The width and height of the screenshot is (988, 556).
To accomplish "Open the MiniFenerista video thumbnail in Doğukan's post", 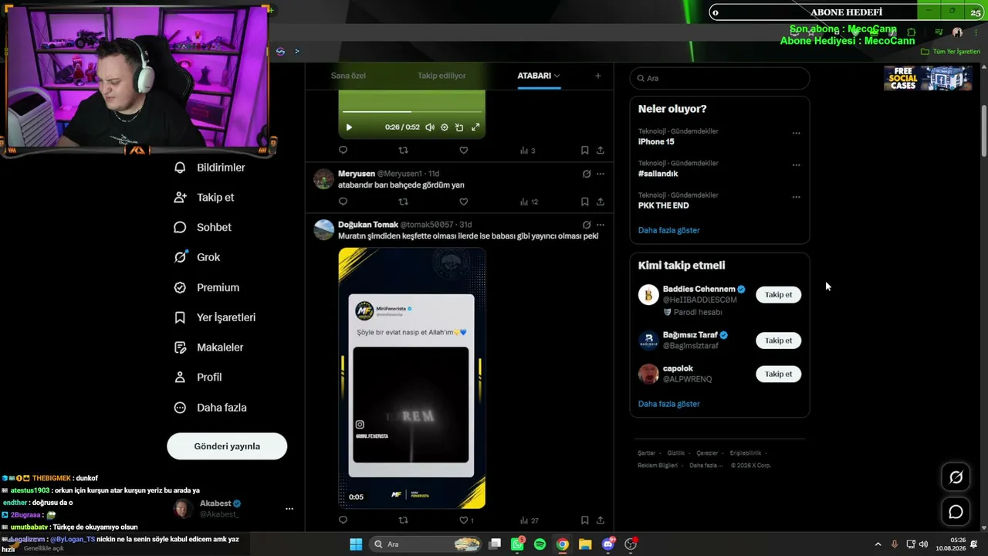I will (x=411, y=378).
